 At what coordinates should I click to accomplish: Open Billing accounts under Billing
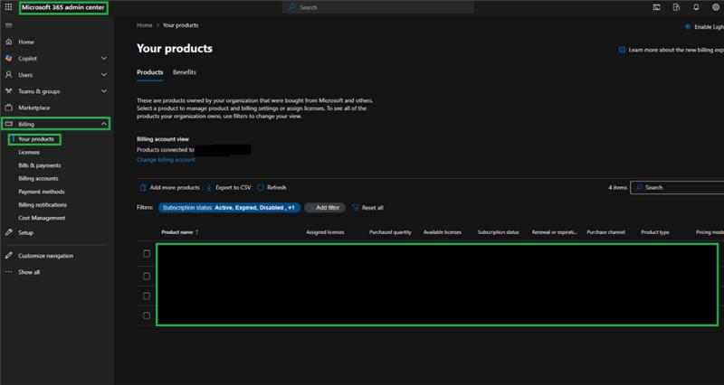pyautogui.click(x=38, y=178)
